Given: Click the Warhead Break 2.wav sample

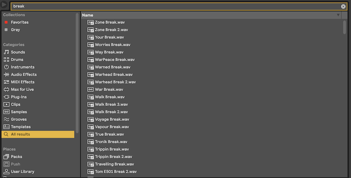Looking at the screenshot, I should point(115,82).
